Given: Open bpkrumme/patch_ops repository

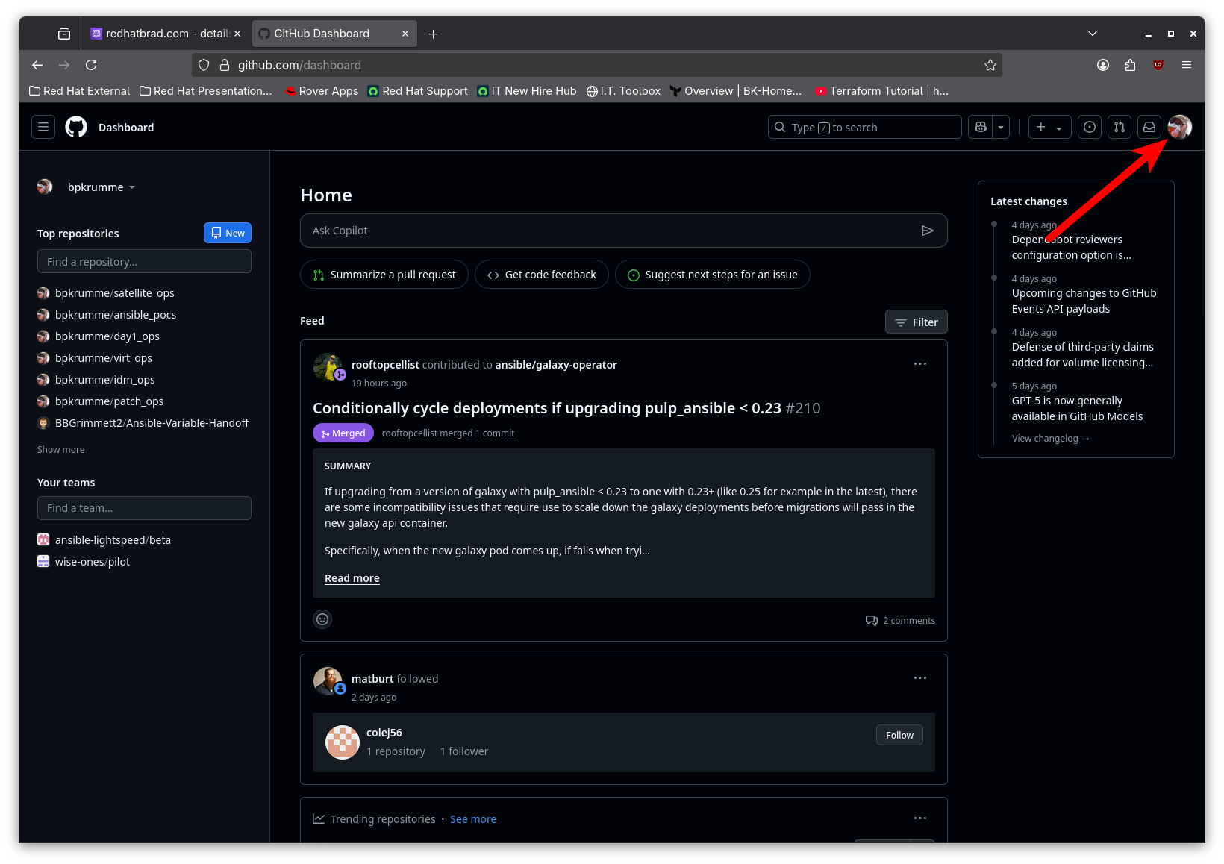Looking at the screenshot, I should [109, 401].
